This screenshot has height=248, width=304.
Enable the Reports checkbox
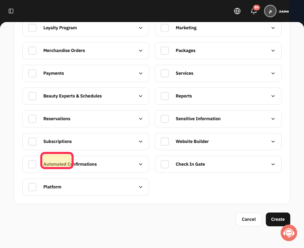pos(165,96)
